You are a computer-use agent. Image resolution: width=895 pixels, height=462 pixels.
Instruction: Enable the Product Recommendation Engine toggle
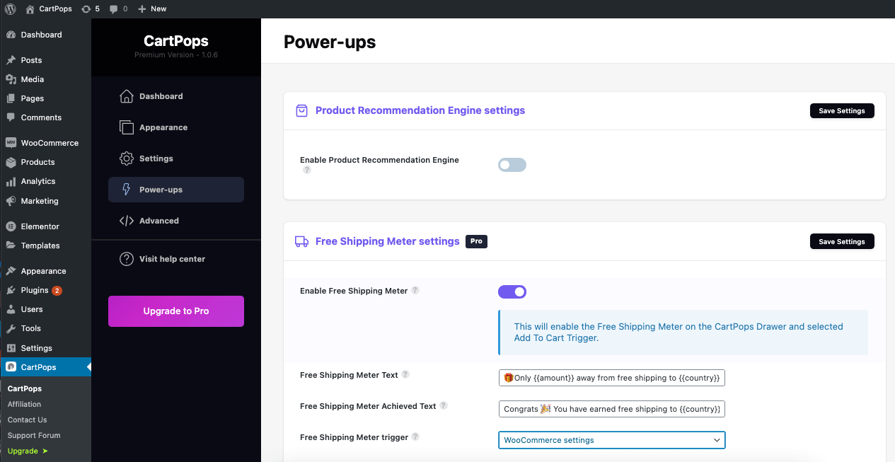click(x=512, y=164)
